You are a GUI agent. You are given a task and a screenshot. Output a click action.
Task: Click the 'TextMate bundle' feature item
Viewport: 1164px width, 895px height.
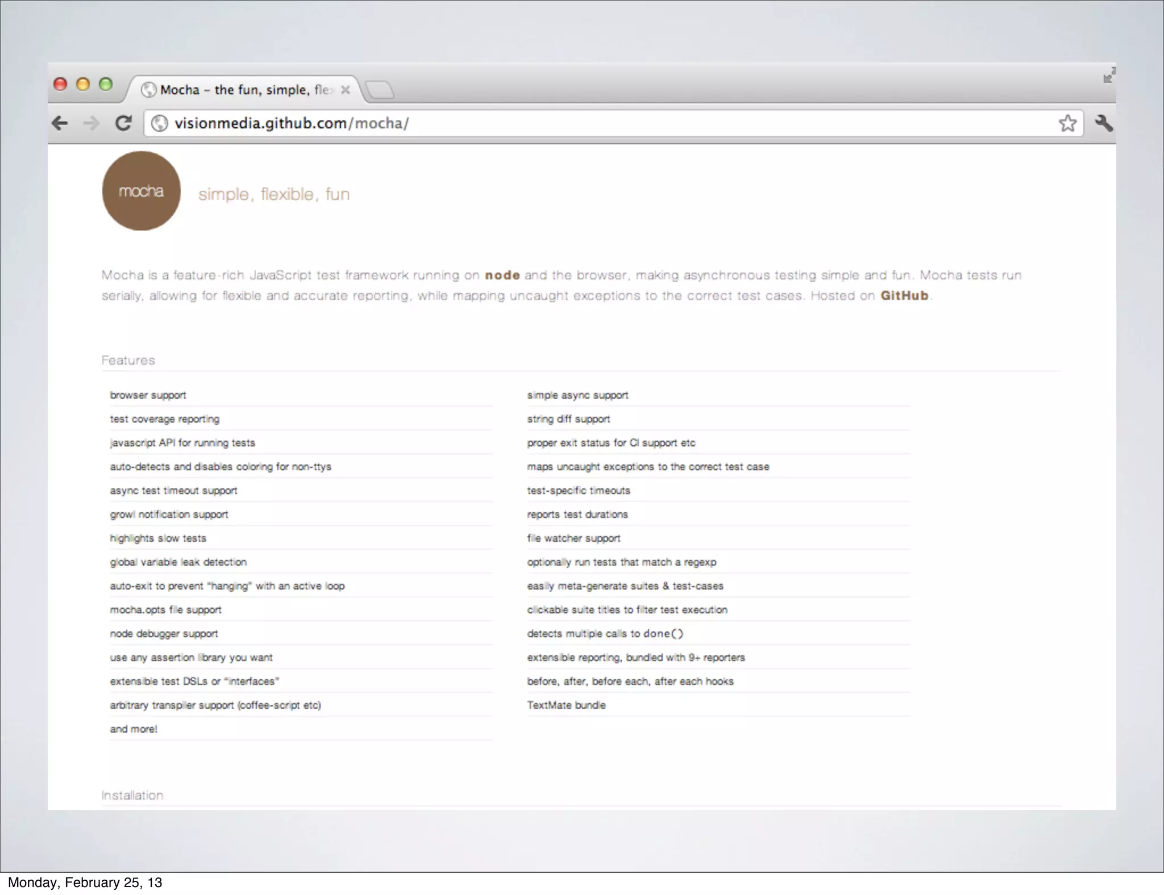(x=566, y=705)
